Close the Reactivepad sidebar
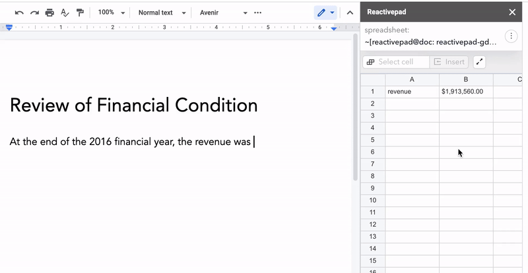This screenshot has height=273, width=528. tap(512, 12)
